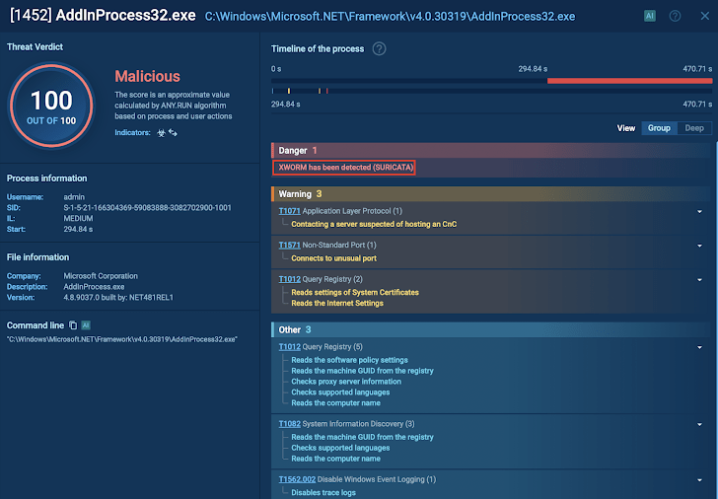Screen dimensions: 718x499
Task: Open the T1562.002 technique link
Action: tap(298, 479)
